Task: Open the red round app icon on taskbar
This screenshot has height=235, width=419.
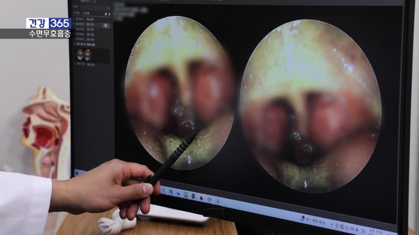Action: click(201, 198)
